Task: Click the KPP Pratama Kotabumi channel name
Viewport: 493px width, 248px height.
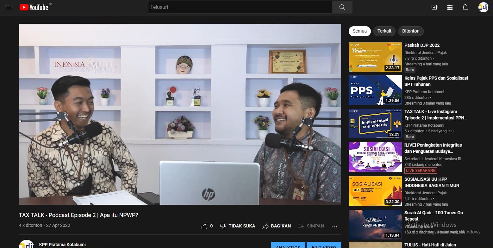Action: (x=62, y=244)
